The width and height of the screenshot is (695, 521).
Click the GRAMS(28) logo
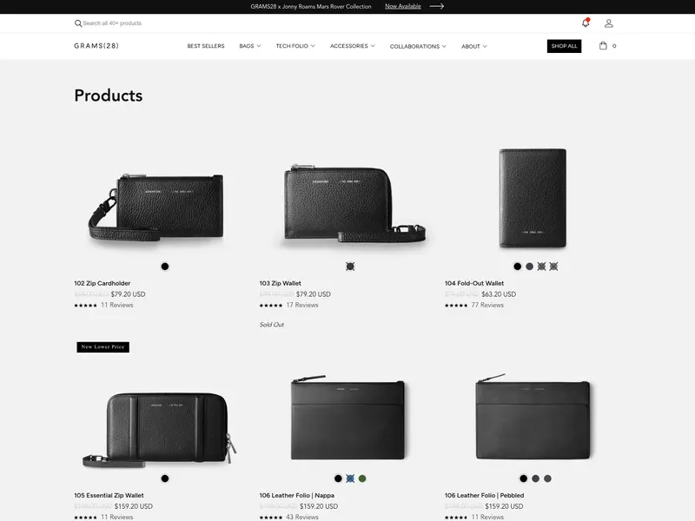coord(96,46)
